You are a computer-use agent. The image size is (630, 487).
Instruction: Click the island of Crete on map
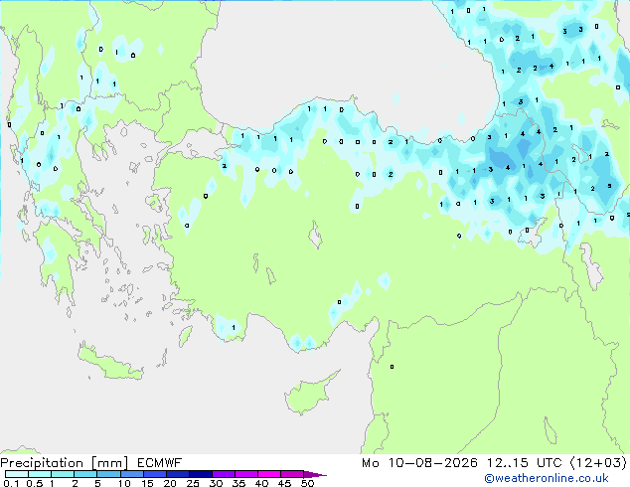[108, 362]
